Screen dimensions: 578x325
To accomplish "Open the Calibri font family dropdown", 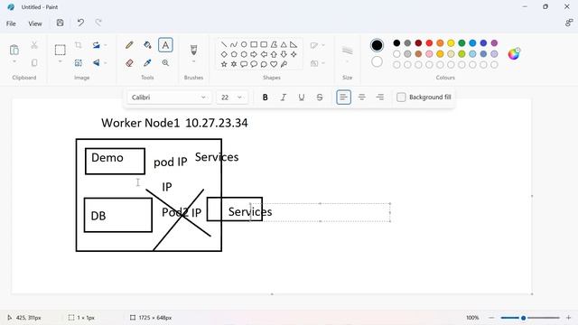I will [x=169, y=97].
